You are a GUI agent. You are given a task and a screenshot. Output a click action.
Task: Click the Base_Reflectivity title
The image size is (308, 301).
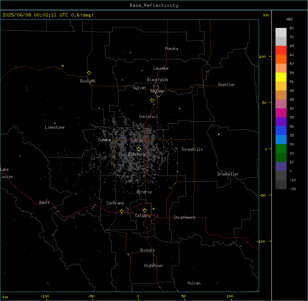[154, 5]
